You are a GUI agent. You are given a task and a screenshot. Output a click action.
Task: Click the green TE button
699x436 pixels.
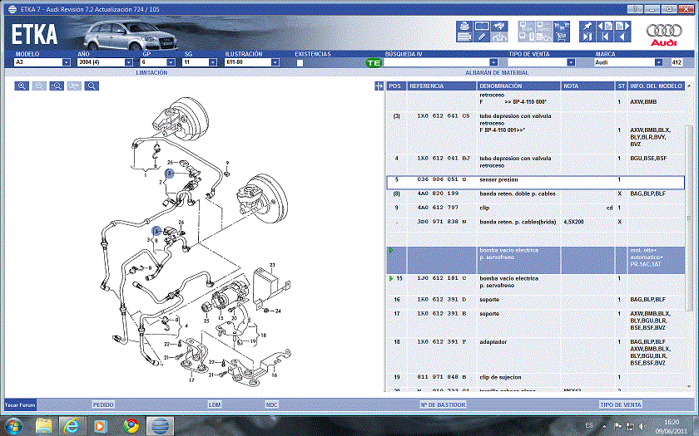(x=374, y=63)
